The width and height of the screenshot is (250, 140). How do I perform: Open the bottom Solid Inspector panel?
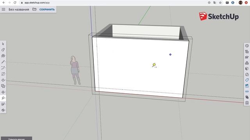pyautogui.click(x=247, y=103)
